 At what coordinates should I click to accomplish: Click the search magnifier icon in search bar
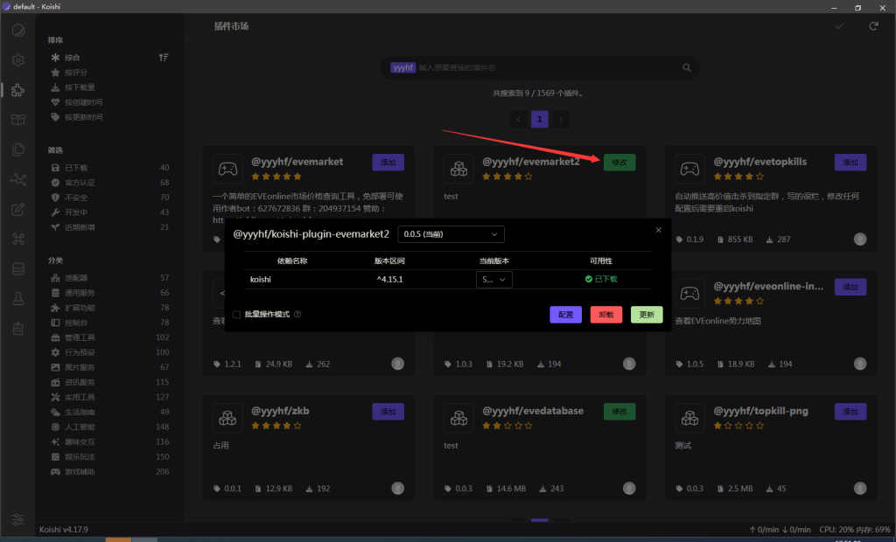(x=687, y=67)
